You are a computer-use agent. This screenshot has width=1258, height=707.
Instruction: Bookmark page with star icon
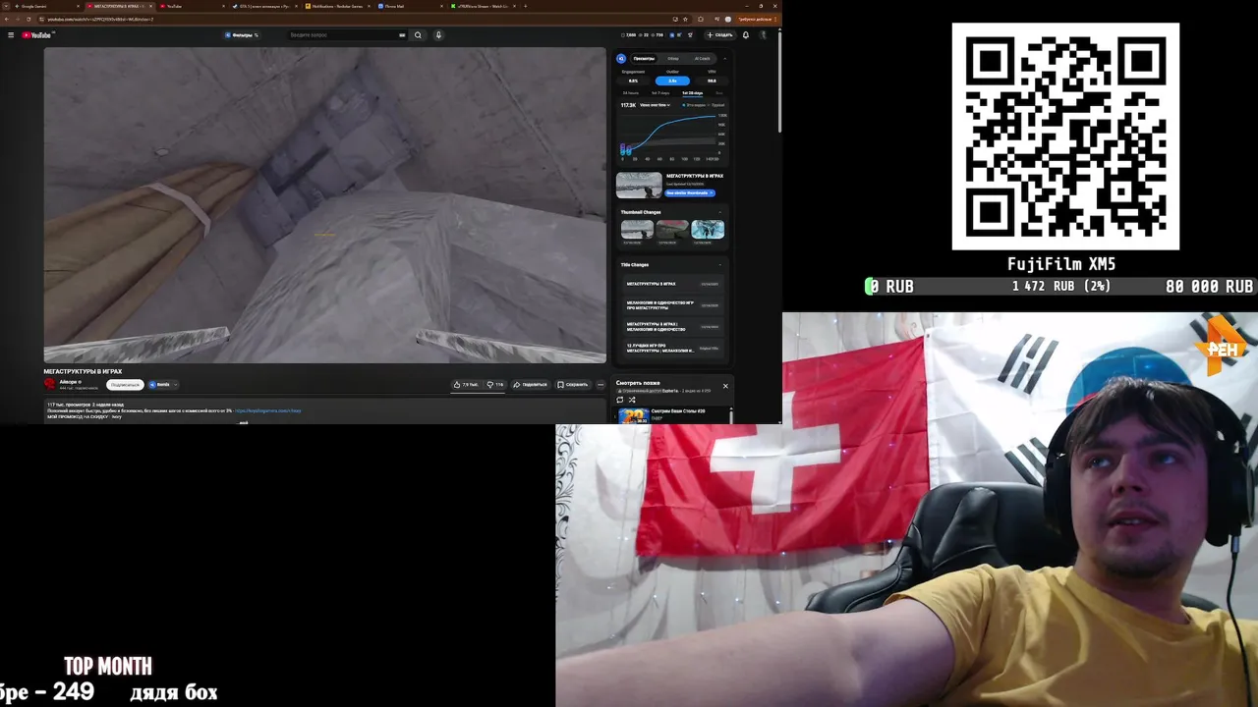(685, 19)
